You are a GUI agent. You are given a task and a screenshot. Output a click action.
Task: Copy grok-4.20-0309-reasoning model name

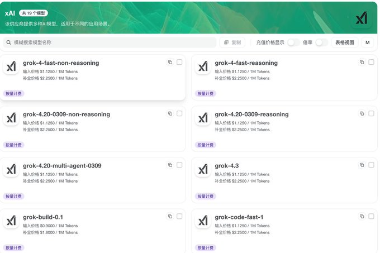pos(362,113)
